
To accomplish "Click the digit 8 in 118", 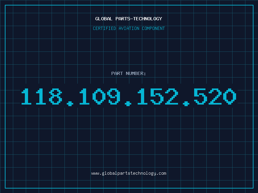I will (x=55, y=96).
